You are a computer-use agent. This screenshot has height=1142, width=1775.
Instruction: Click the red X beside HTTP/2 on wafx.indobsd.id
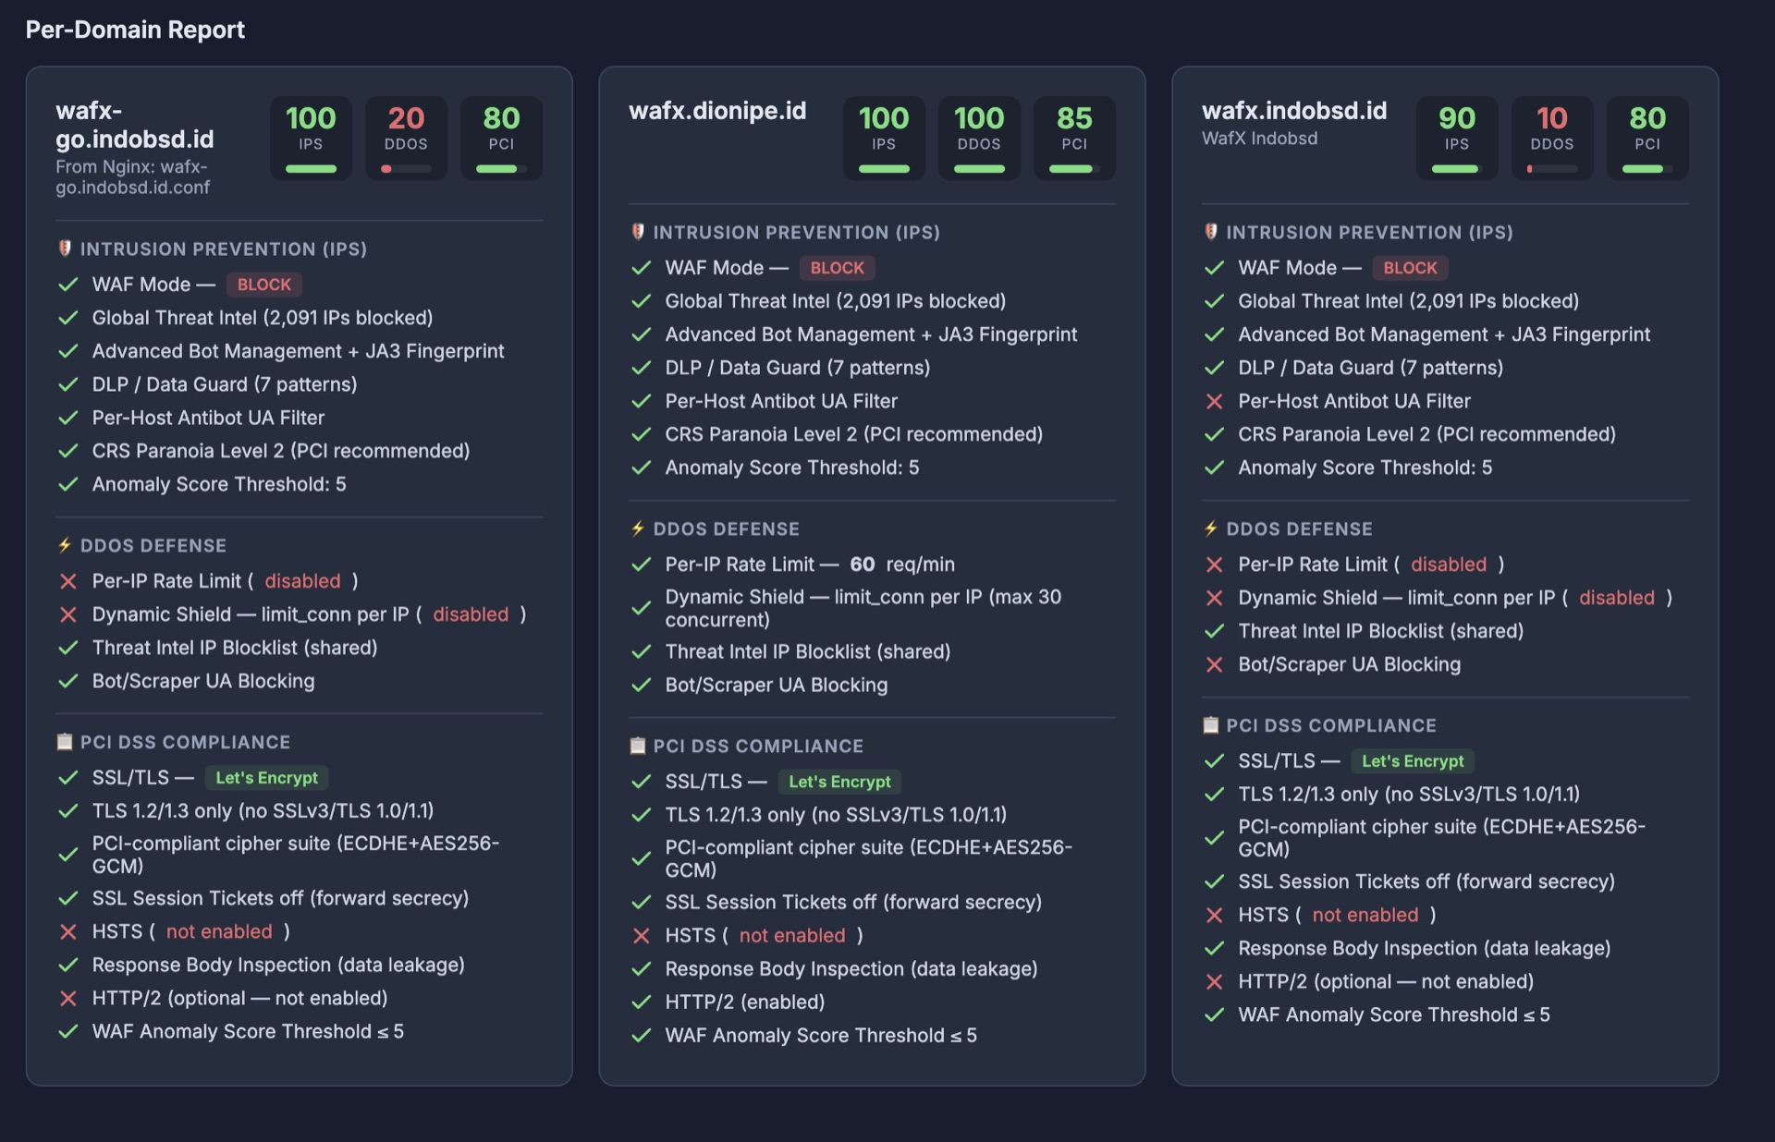click(x=1214, y=981)
